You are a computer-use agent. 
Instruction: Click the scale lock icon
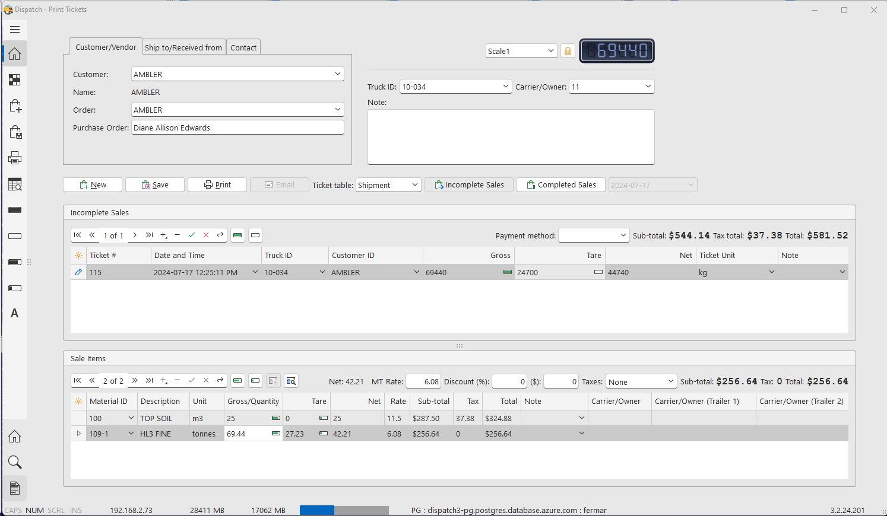point(568,51)
